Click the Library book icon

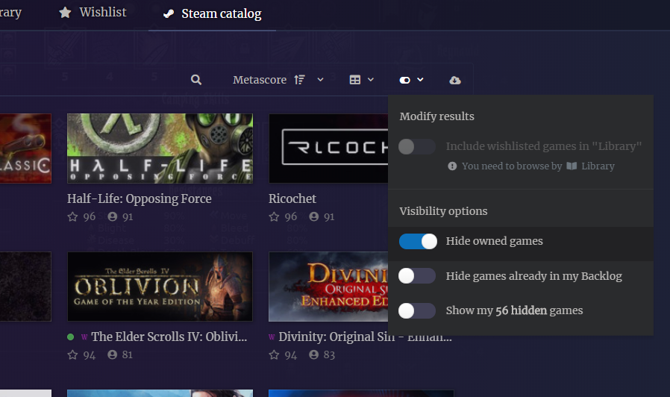572,166
